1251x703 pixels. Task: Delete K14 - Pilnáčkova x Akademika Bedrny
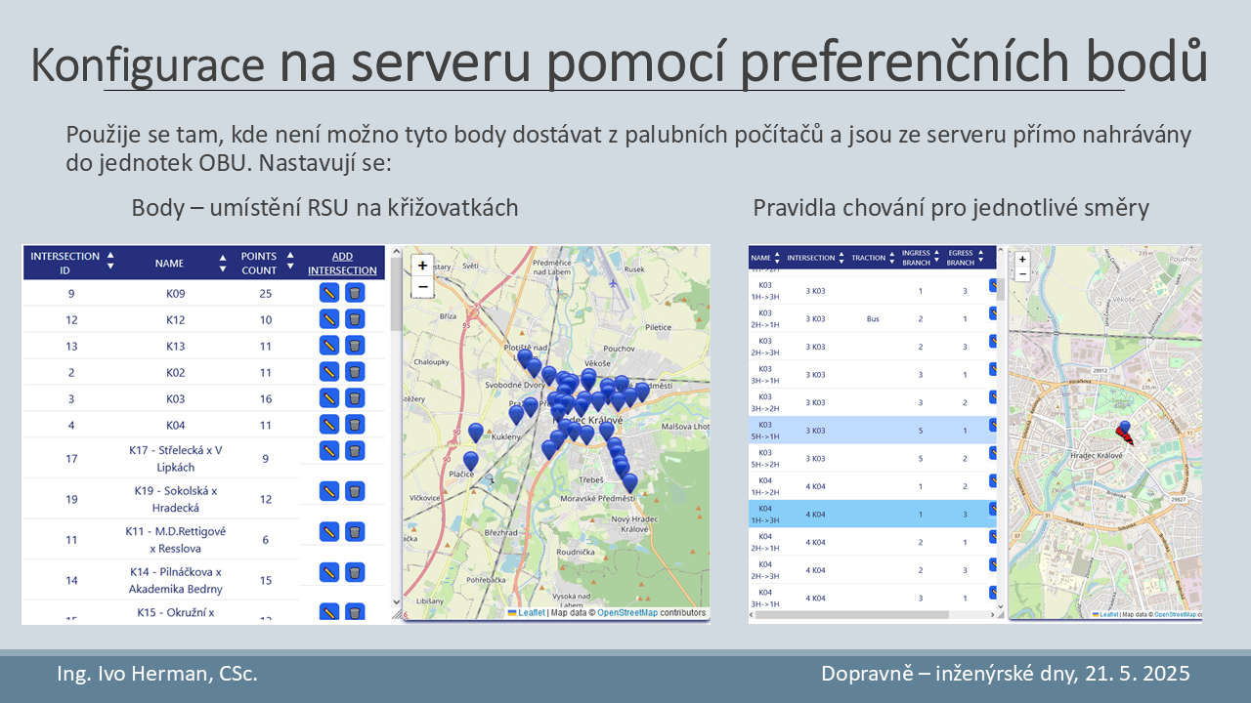pyautogui.click(x=355, y=572)
